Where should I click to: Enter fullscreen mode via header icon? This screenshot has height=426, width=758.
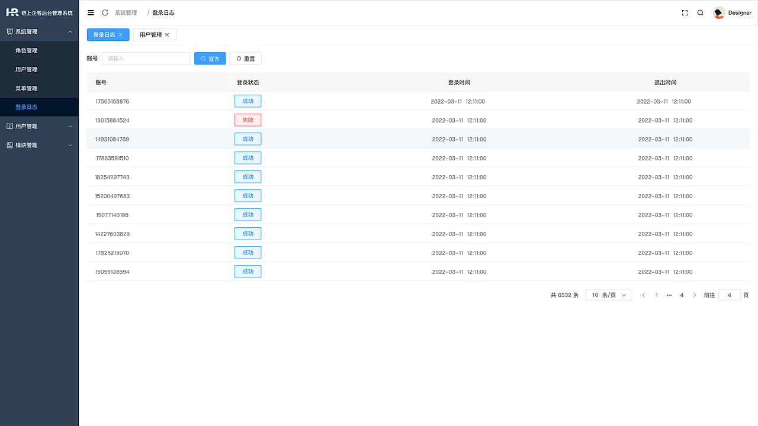pyautogui.click(x=685, y=12)
